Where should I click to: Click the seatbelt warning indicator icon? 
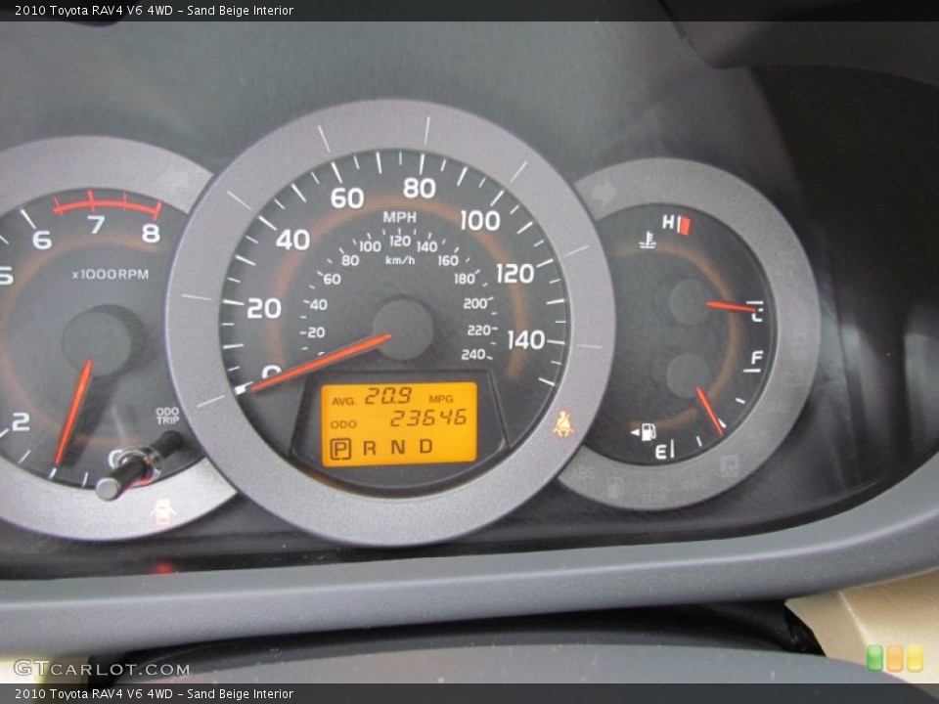(563, 424)
